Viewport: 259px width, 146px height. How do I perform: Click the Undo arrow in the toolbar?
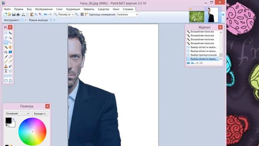click(46, 15)
